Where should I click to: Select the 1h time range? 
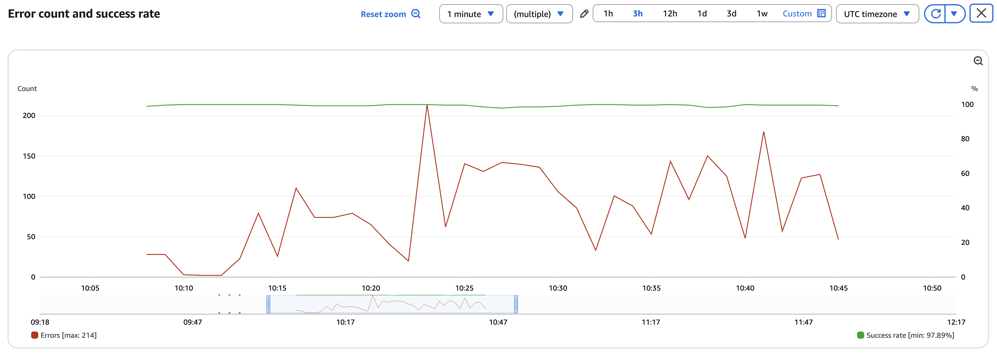[608, 13]
